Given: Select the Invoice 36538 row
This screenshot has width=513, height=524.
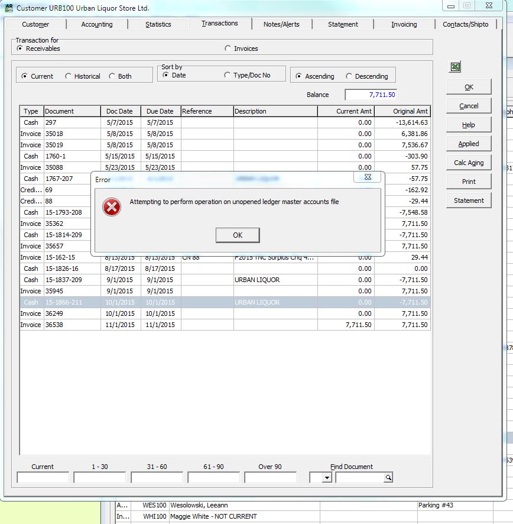Looking at the screenshot, I should (225, 325).
